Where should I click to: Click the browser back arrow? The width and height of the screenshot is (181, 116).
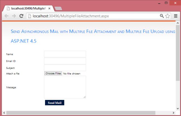[x=7, y=16]
